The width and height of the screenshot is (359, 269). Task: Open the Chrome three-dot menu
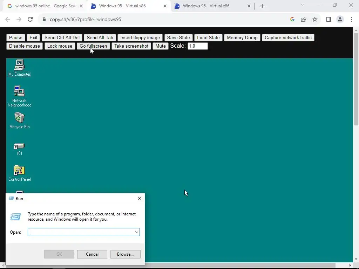[351, 20]
